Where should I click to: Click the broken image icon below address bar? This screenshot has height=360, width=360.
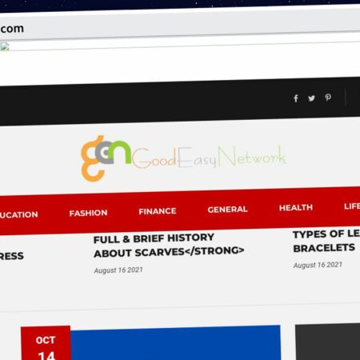[5, 46]
